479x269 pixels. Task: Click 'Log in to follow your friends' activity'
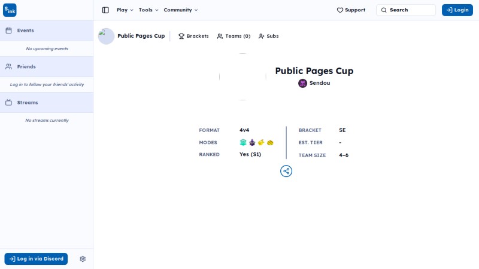[47, 84]
